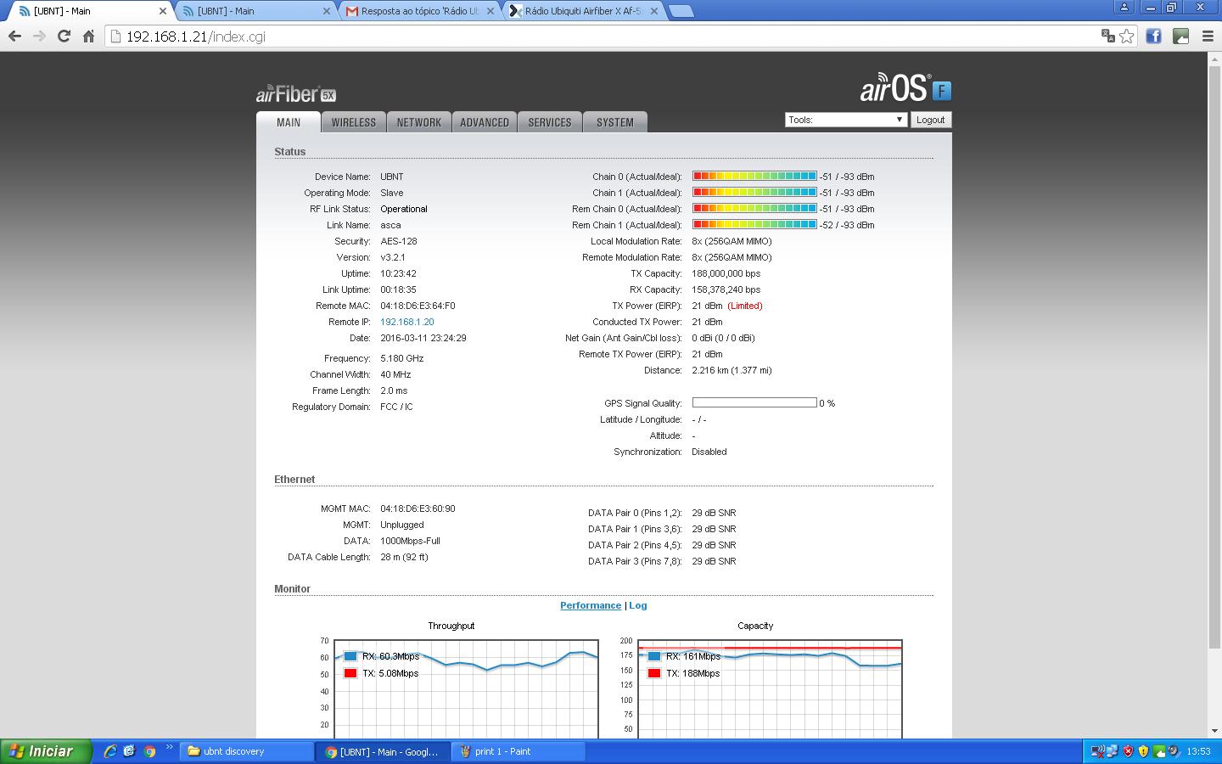1222x764 pixels.
Task: Click the GPS Signal Quality bar
Action: pos(754,402)
